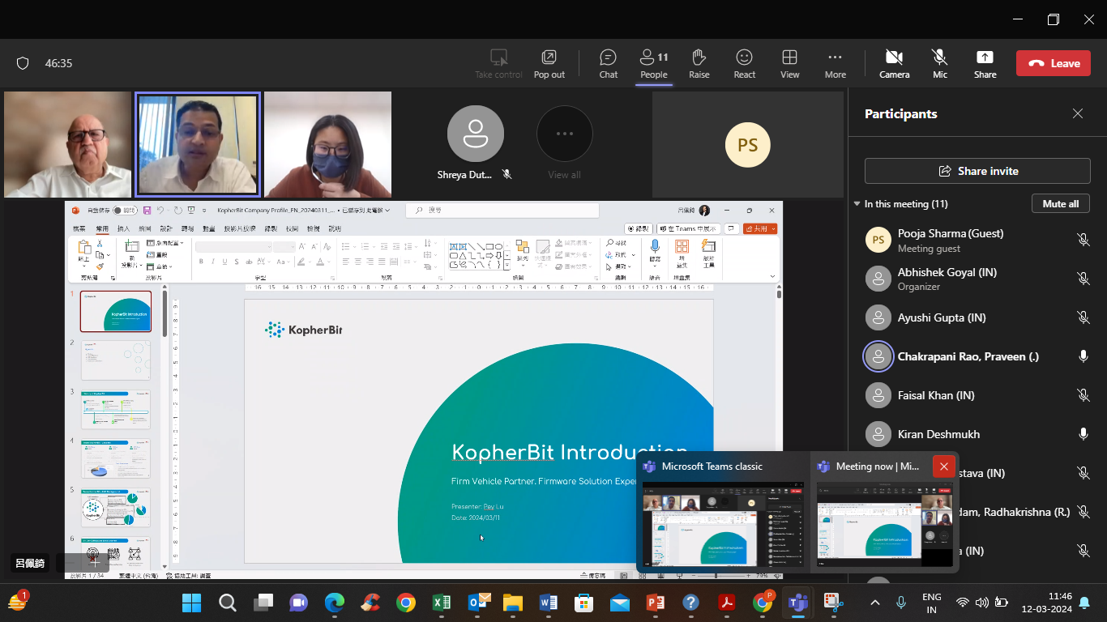The image size is (1107, 622).
Task: Open the View layout options
Action: pos(789,63)
